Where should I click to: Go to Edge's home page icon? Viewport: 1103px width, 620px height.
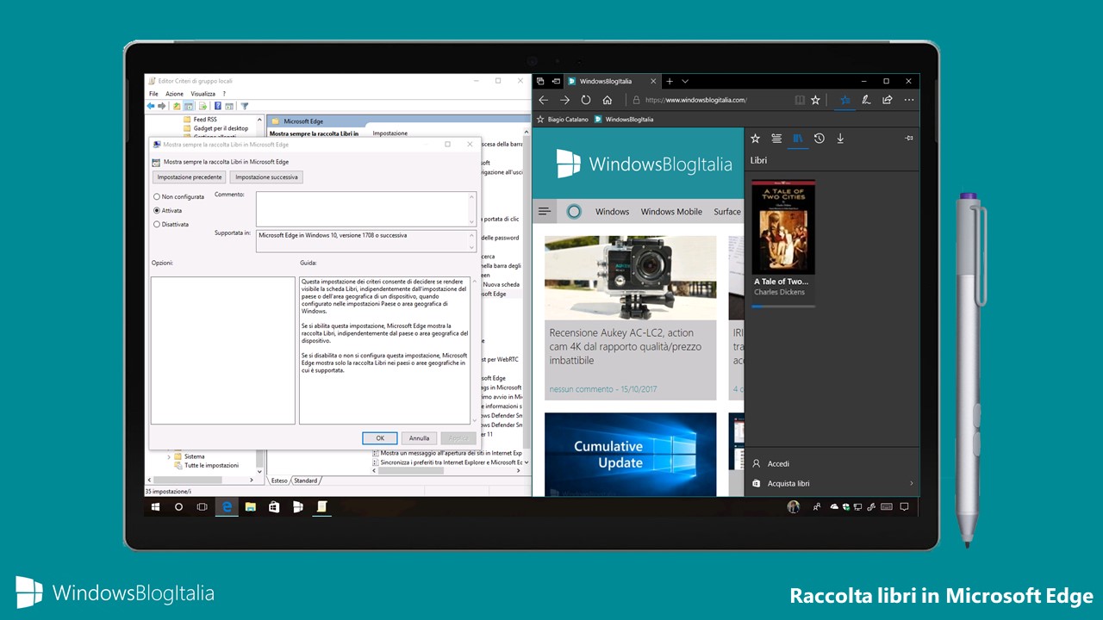(608, 100)
